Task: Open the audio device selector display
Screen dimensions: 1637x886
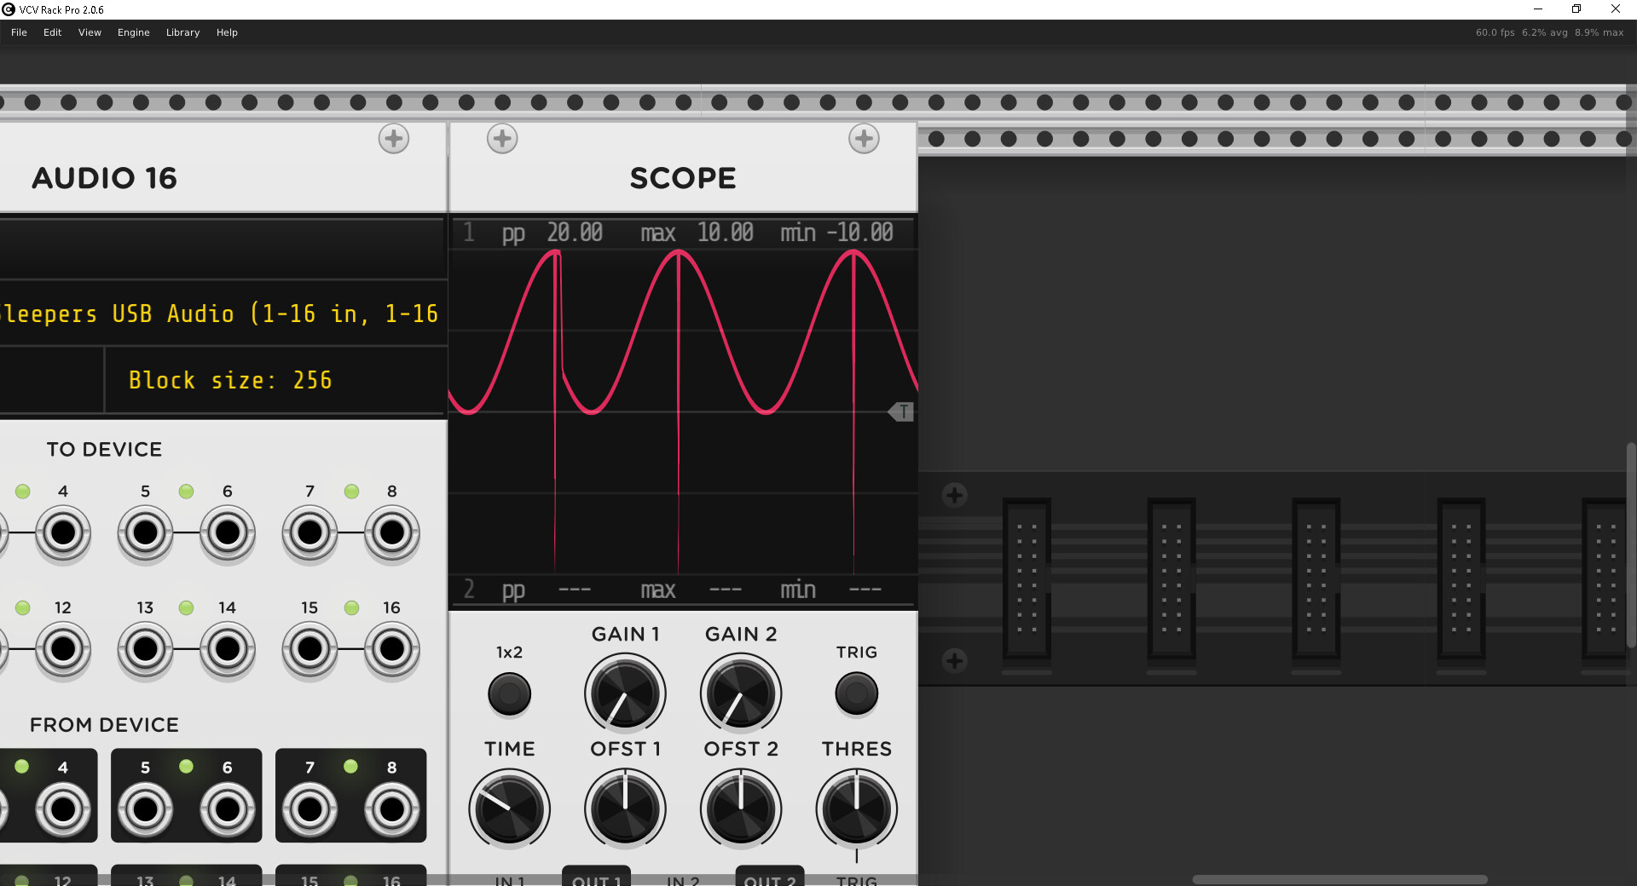Action: [x=223, y=314]
